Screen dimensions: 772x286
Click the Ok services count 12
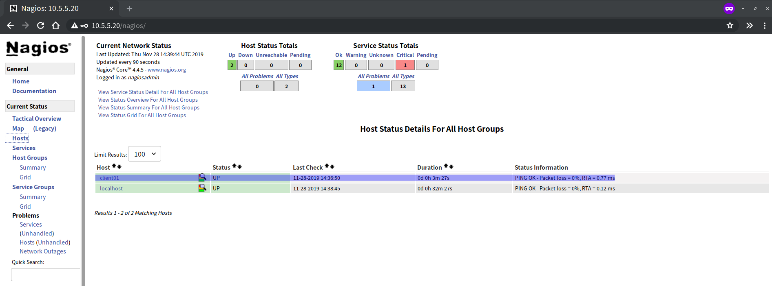338,65
